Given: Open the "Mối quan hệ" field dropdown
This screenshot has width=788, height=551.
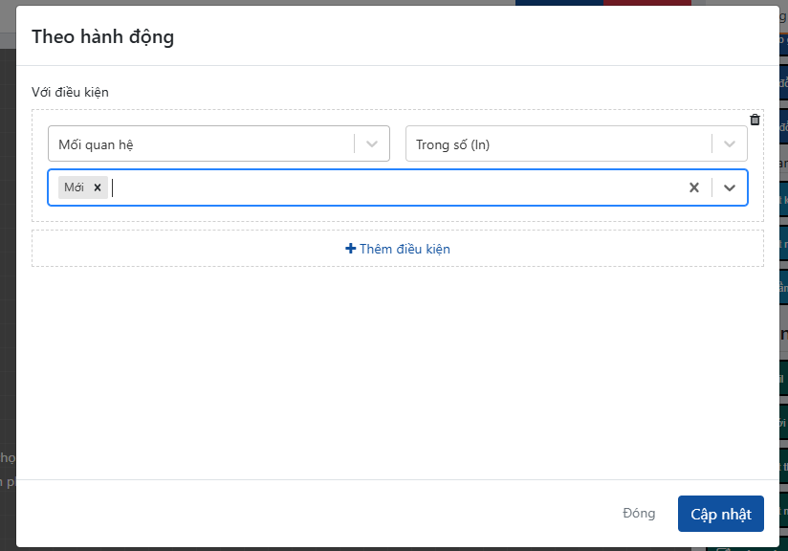Looking at the screenshot, I should coord(201,144).
